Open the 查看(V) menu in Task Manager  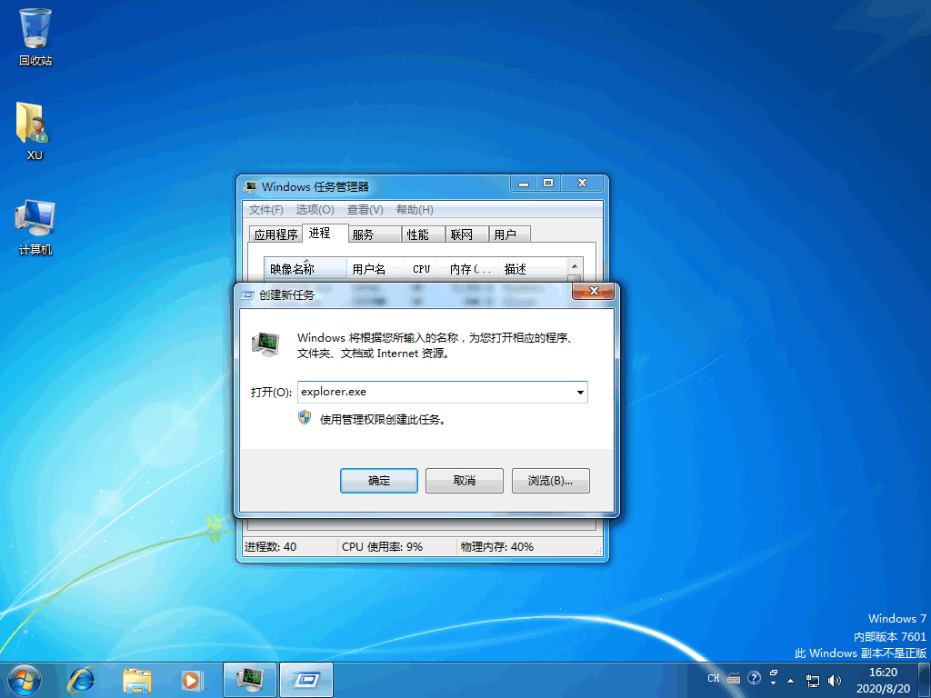(x=364, y=209)
